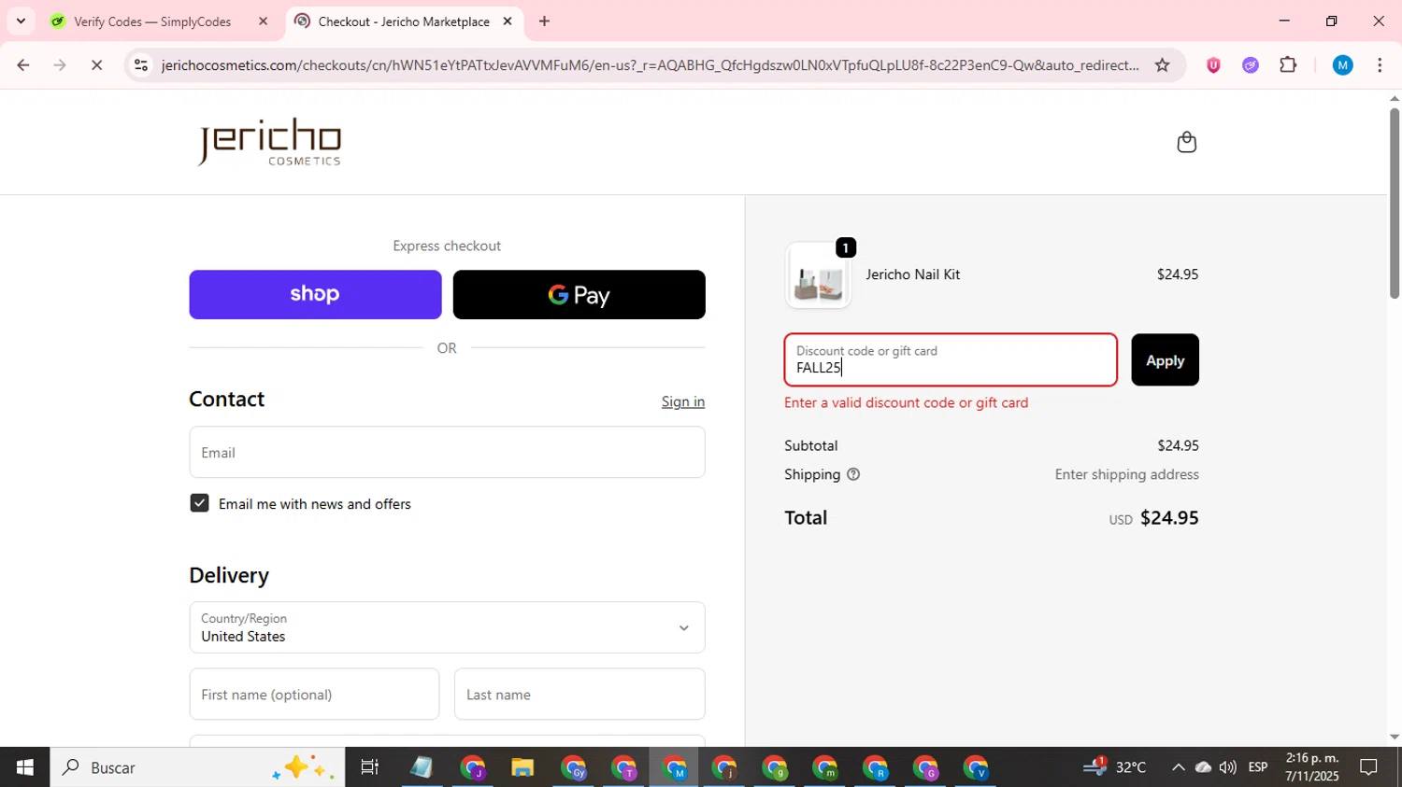The image size is (1402, 787).
Task: Click the OneDrive cloud tray icon
Action: 1203,767
